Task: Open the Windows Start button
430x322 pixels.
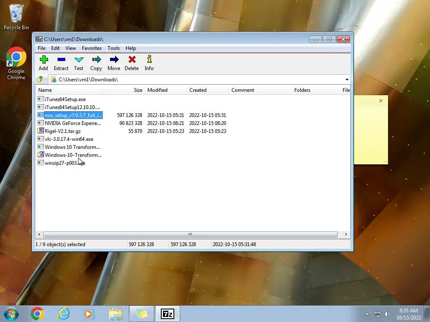Action: point(11,314)
